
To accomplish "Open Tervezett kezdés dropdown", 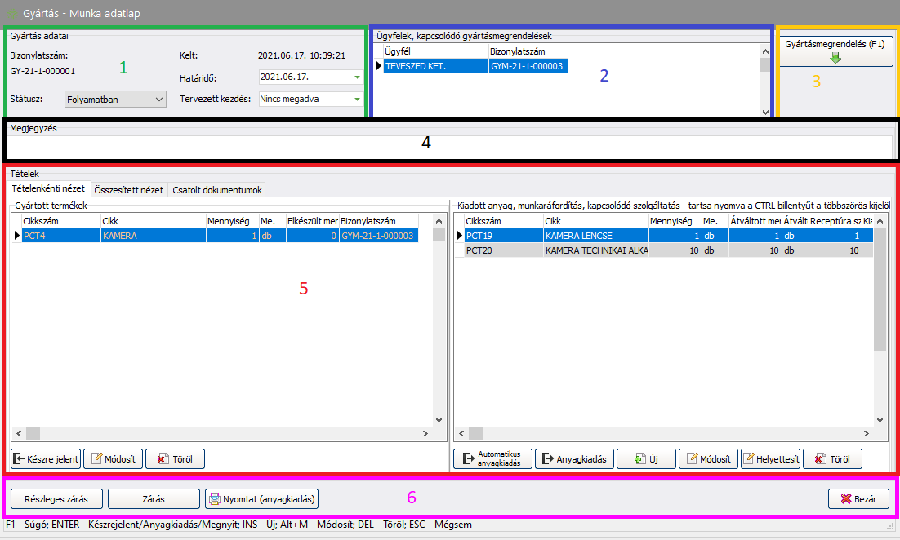I will click(357, 99).
